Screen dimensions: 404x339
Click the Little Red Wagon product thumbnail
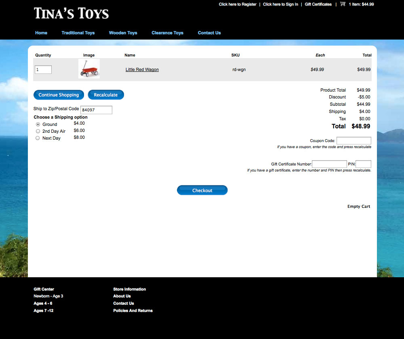[x=89, y=69]
